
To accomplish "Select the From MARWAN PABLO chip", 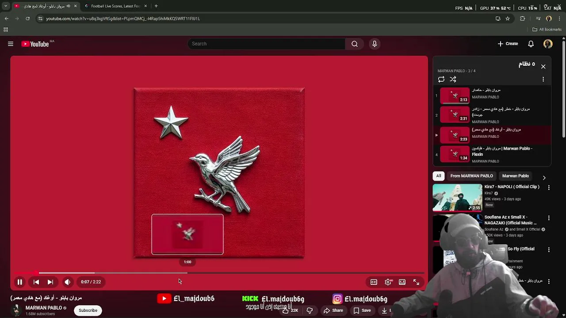I will coord(472,176).
